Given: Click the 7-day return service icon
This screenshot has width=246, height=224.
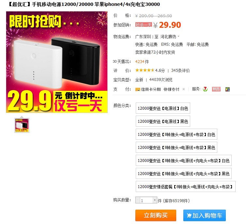Looking at the screenshot, I should (x=205, y=89).
